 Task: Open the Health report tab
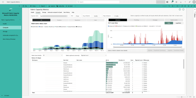[33, 12]
